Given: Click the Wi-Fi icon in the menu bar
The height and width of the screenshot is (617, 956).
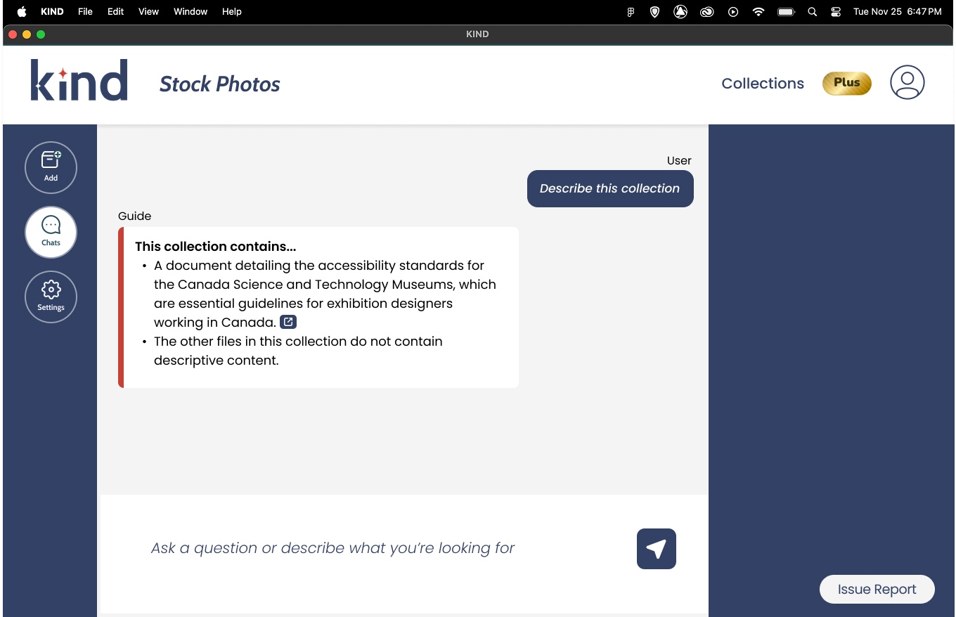Looking at the screenshot, I should (758, 11).
